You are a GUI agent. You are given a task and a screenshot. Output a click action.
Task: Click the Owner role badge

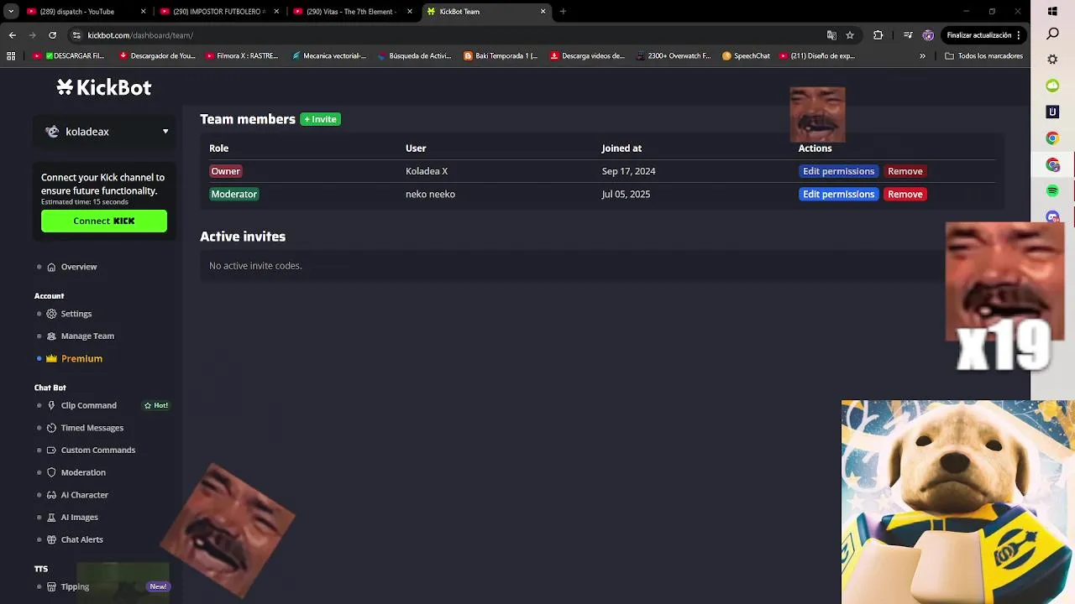(225, 171)
